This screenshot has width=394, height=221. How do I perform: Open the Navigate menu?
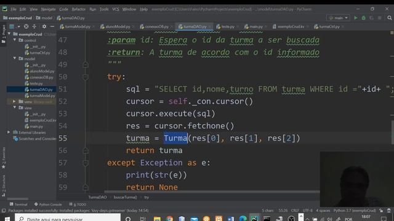tap(48, 9)
